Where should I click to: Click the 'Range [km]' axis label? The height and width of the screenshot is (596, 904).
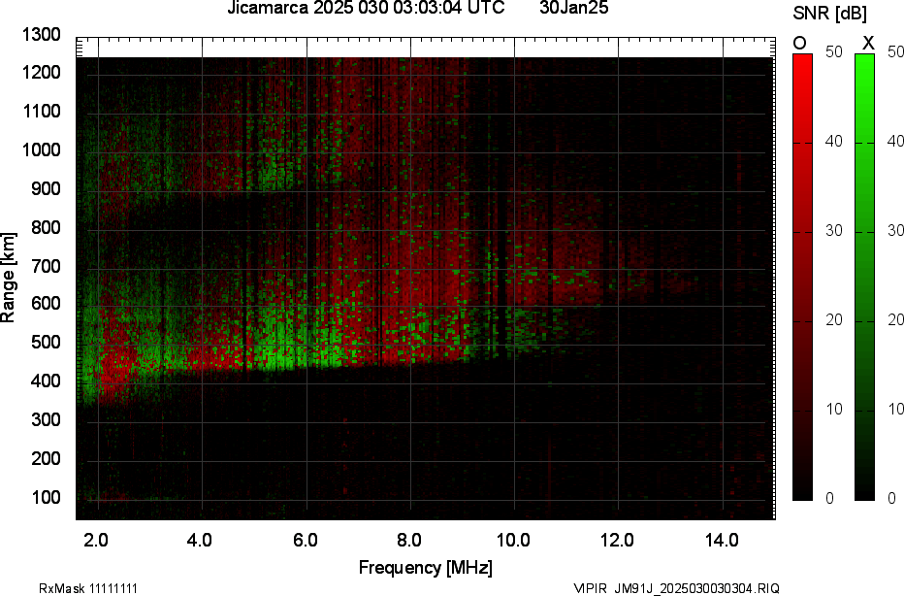(8, 278)
